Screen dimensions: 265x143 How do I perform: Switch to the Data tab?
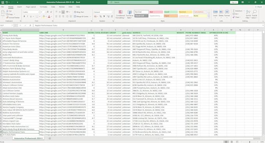click(x=53, y=7)
